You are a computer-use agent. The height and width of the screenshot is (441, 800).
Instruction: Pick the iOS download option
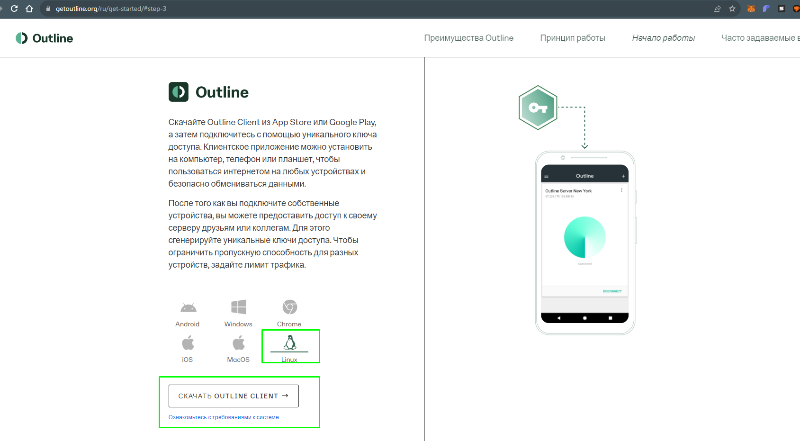(x=188, y=343)
